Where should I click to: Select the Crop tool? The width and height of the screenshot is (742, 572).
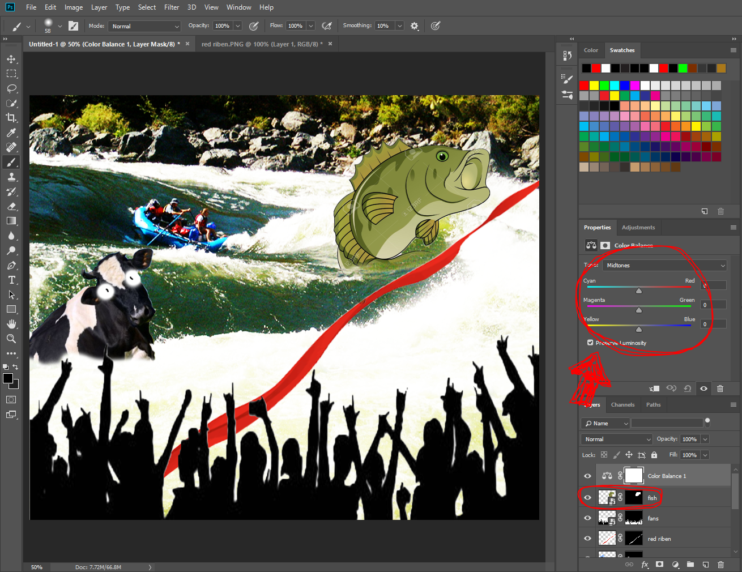pyautogui.click(x=11, y=118)
